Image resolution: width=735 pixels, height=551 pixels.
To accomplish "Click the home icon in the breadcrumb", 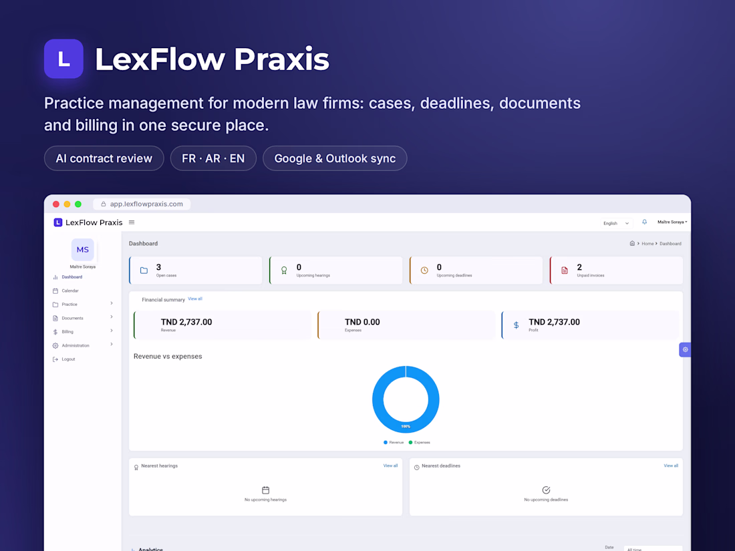I will pos(632,243).
